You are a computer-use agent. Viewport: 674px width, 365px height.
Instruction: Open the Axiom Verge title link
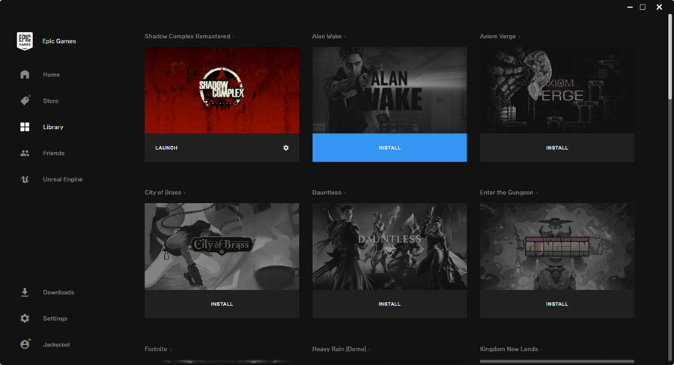coord(498,36)
